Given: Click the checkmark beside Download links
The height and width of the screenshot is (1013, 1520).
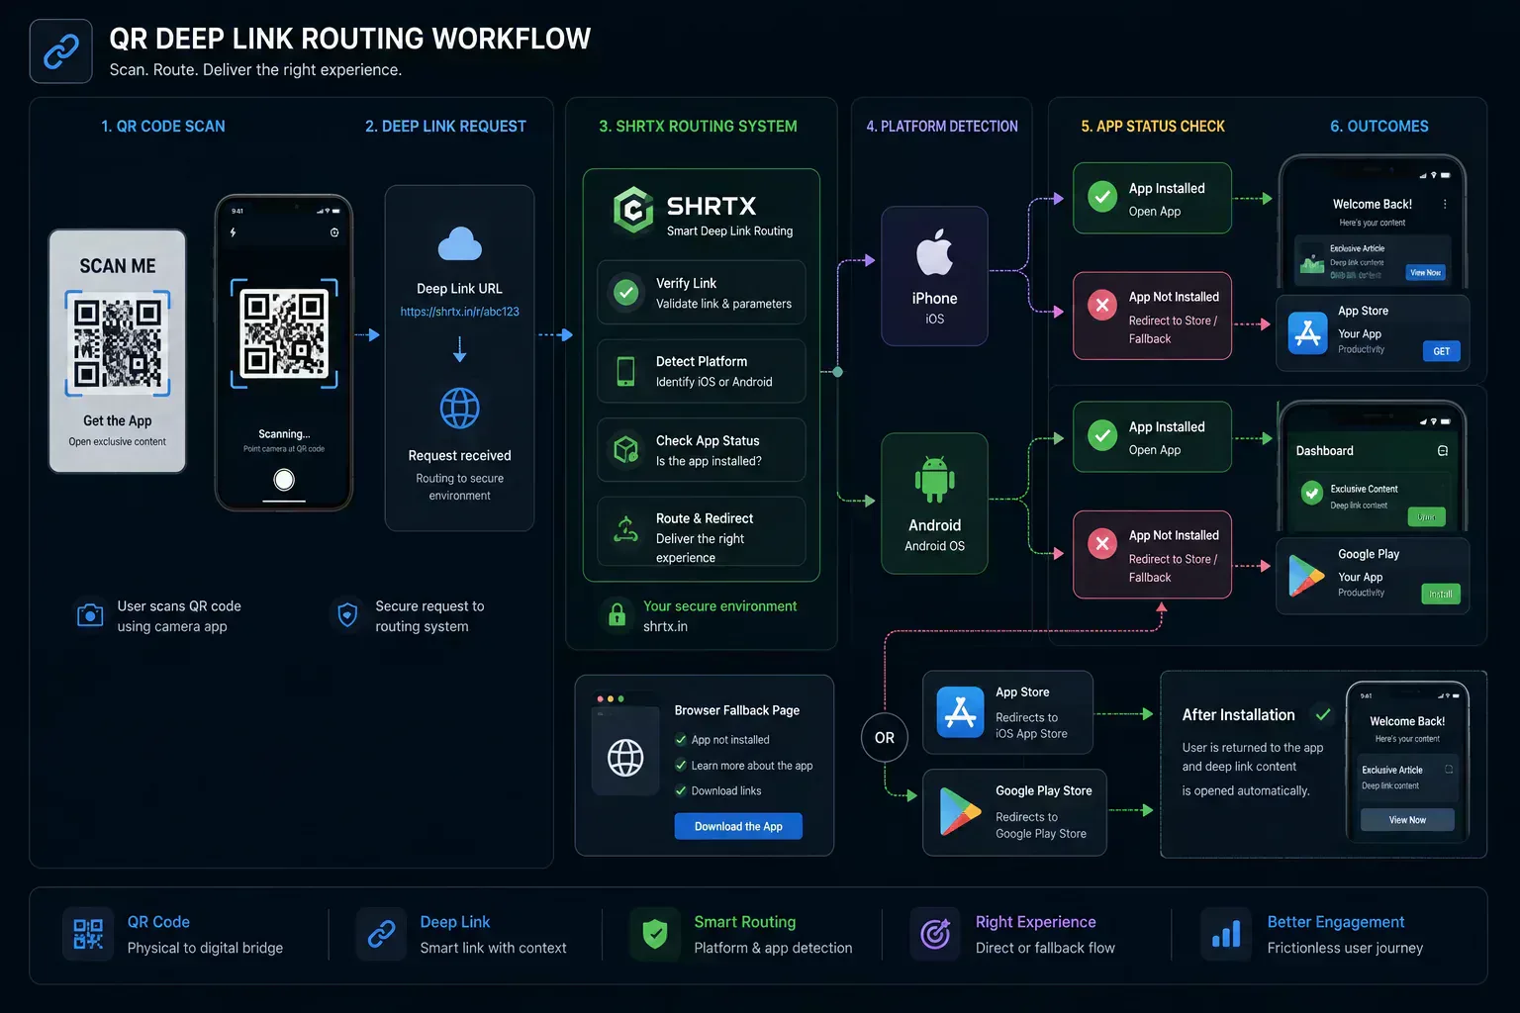Looking at the screenshot, I should click(x=681, y=790).
